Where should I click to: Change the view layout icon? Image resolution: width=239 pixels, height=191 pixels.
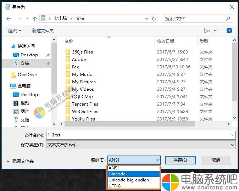207,30
